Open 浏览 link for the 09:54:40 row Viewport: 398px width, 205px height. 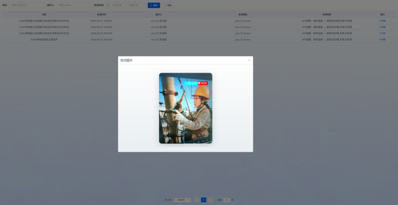(x=383, y=40)
